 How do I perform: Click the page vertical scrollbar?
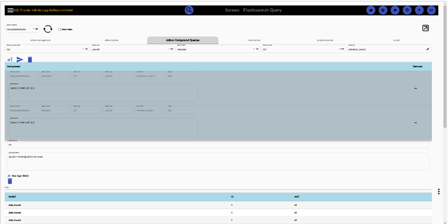[x=445, y=66]
